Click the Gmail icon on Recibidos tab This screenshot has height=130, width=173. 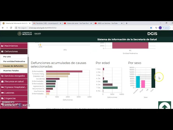[x=34, y=23]
